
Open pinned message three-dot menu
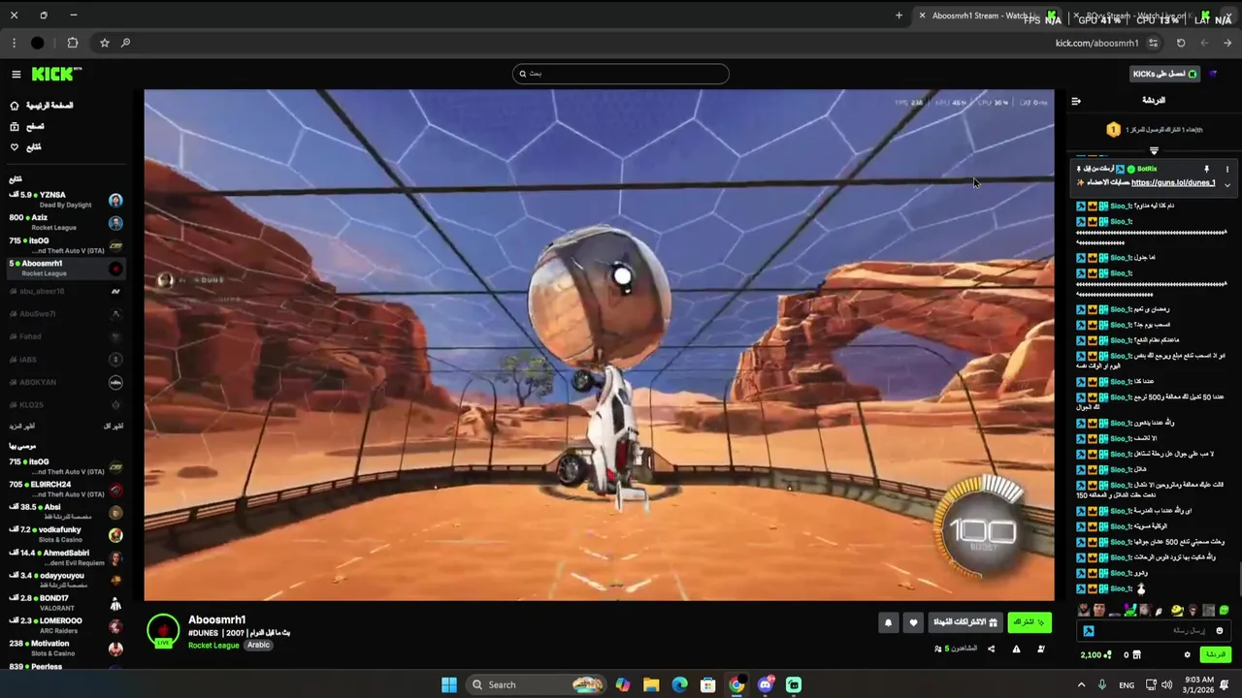pyautogui.click(x=1226, y=169)
